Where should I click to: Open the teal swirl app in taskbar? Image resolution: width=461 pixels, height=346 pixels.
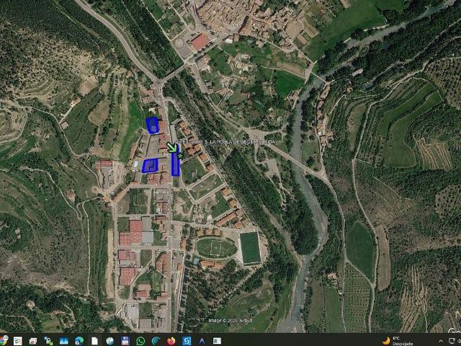tap(156, 341)
